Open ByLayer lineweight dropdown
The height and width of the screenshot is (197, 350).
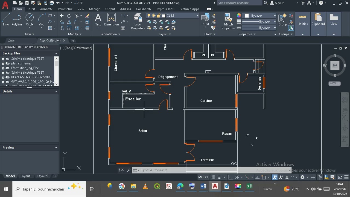(275, 22)
